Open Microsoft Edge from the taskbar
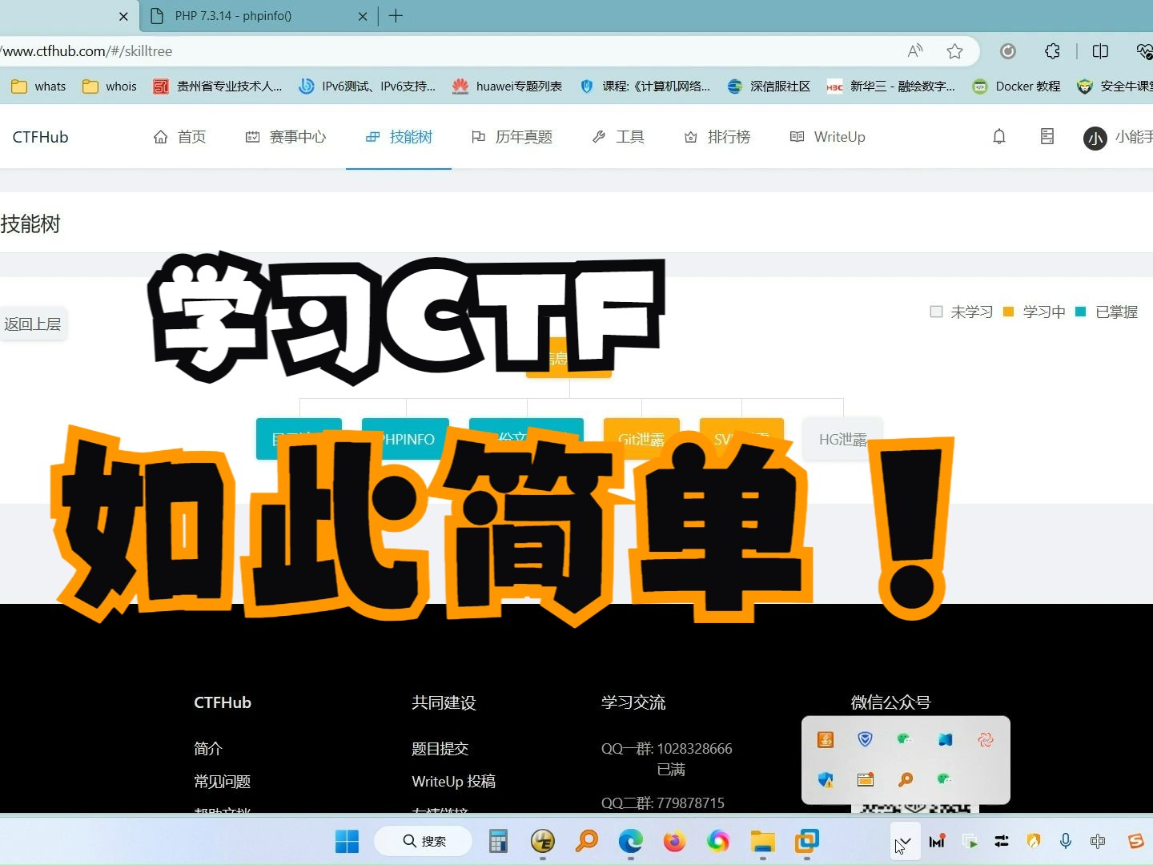 (631, 842)
